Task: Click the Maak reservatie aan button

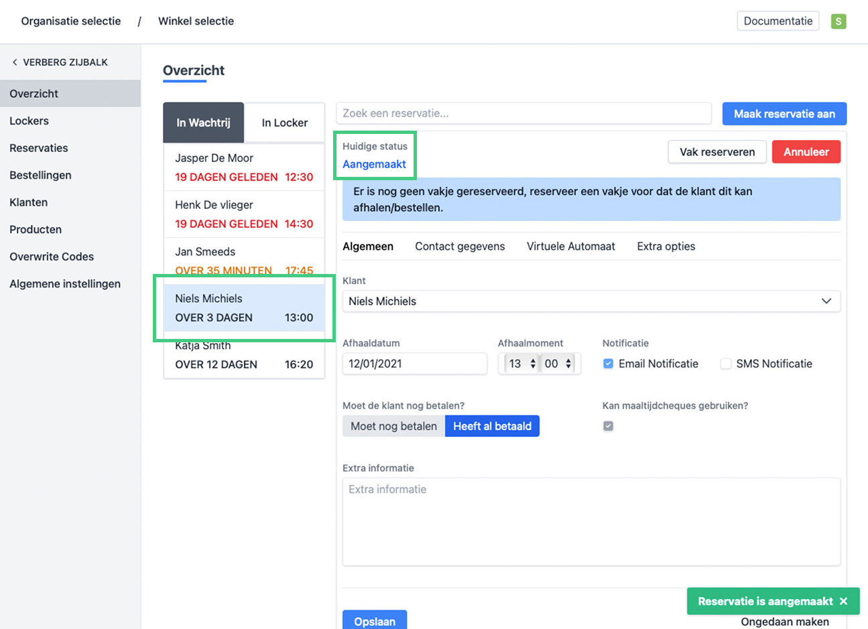Action: pos(784,114)
